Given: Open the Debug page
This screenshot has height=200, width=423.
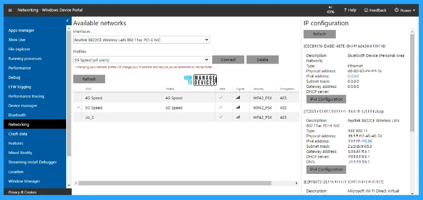Looking at the screenshot, I should click(x=14, y=77).
